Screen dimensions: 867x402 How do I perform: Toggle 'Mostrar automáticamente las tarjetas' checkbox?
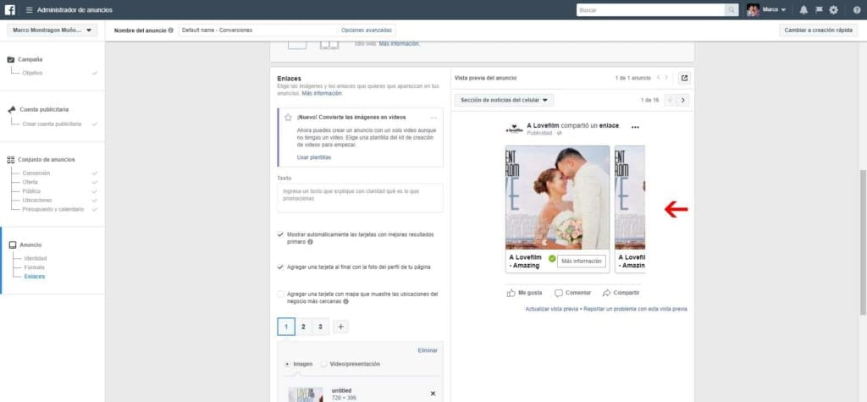coord(280,234)
